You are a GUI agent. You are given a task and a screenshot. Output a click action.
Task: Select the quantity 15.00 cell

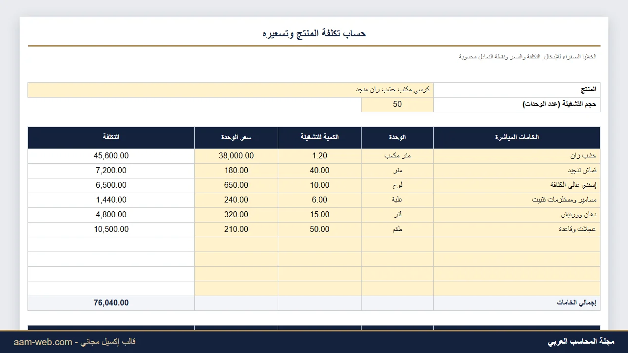(320, 215)
